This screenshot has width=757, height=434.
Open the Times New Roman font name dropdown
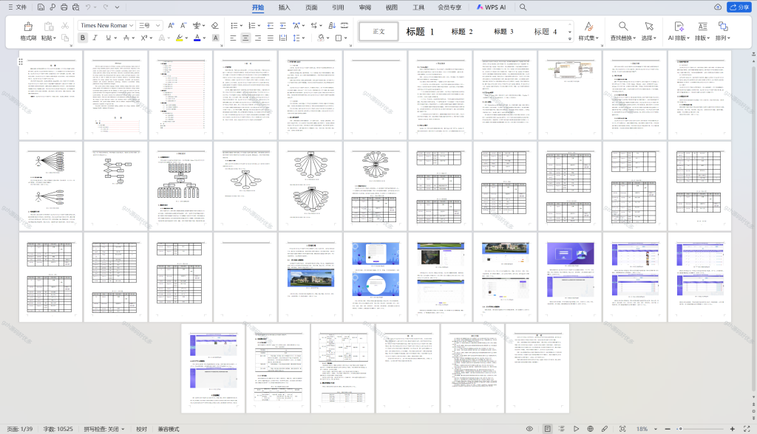[131, 26]
